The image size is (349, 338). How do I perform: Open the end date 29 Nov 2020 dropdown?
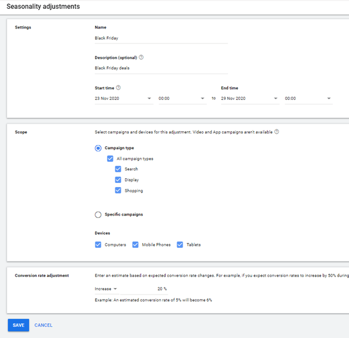[250, 99]
